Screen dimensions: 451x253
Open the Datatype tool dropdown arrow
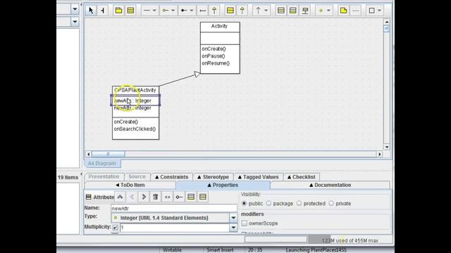coord(329,11)
